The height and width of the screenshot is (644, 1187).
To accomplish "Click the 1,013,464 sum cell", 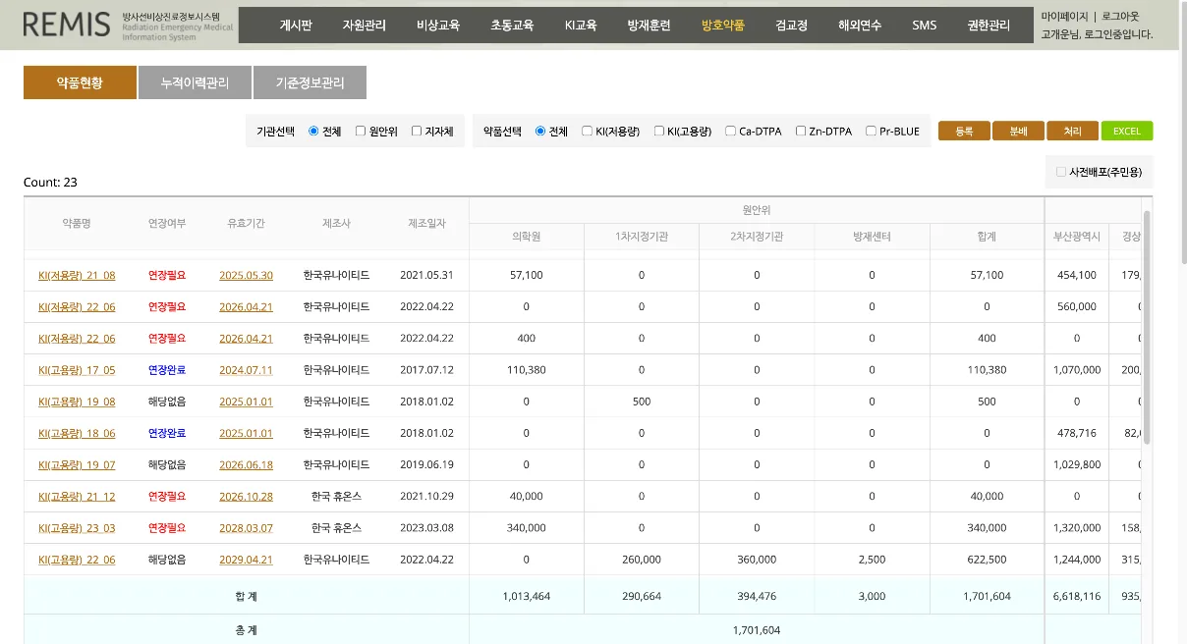I will tap(527, 596).
